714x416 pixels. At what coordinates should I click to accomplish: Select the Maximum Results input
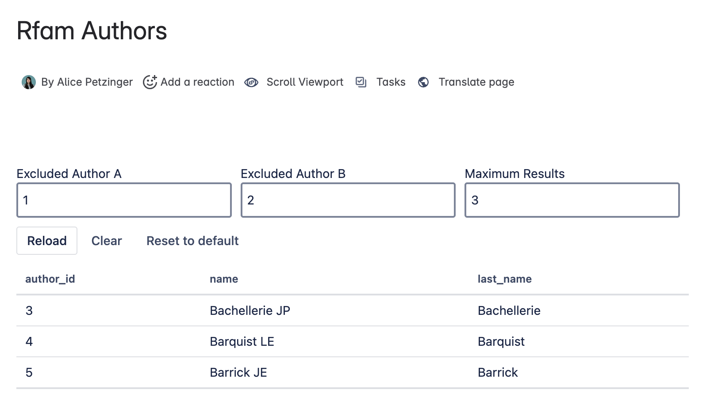coord(572,200)
